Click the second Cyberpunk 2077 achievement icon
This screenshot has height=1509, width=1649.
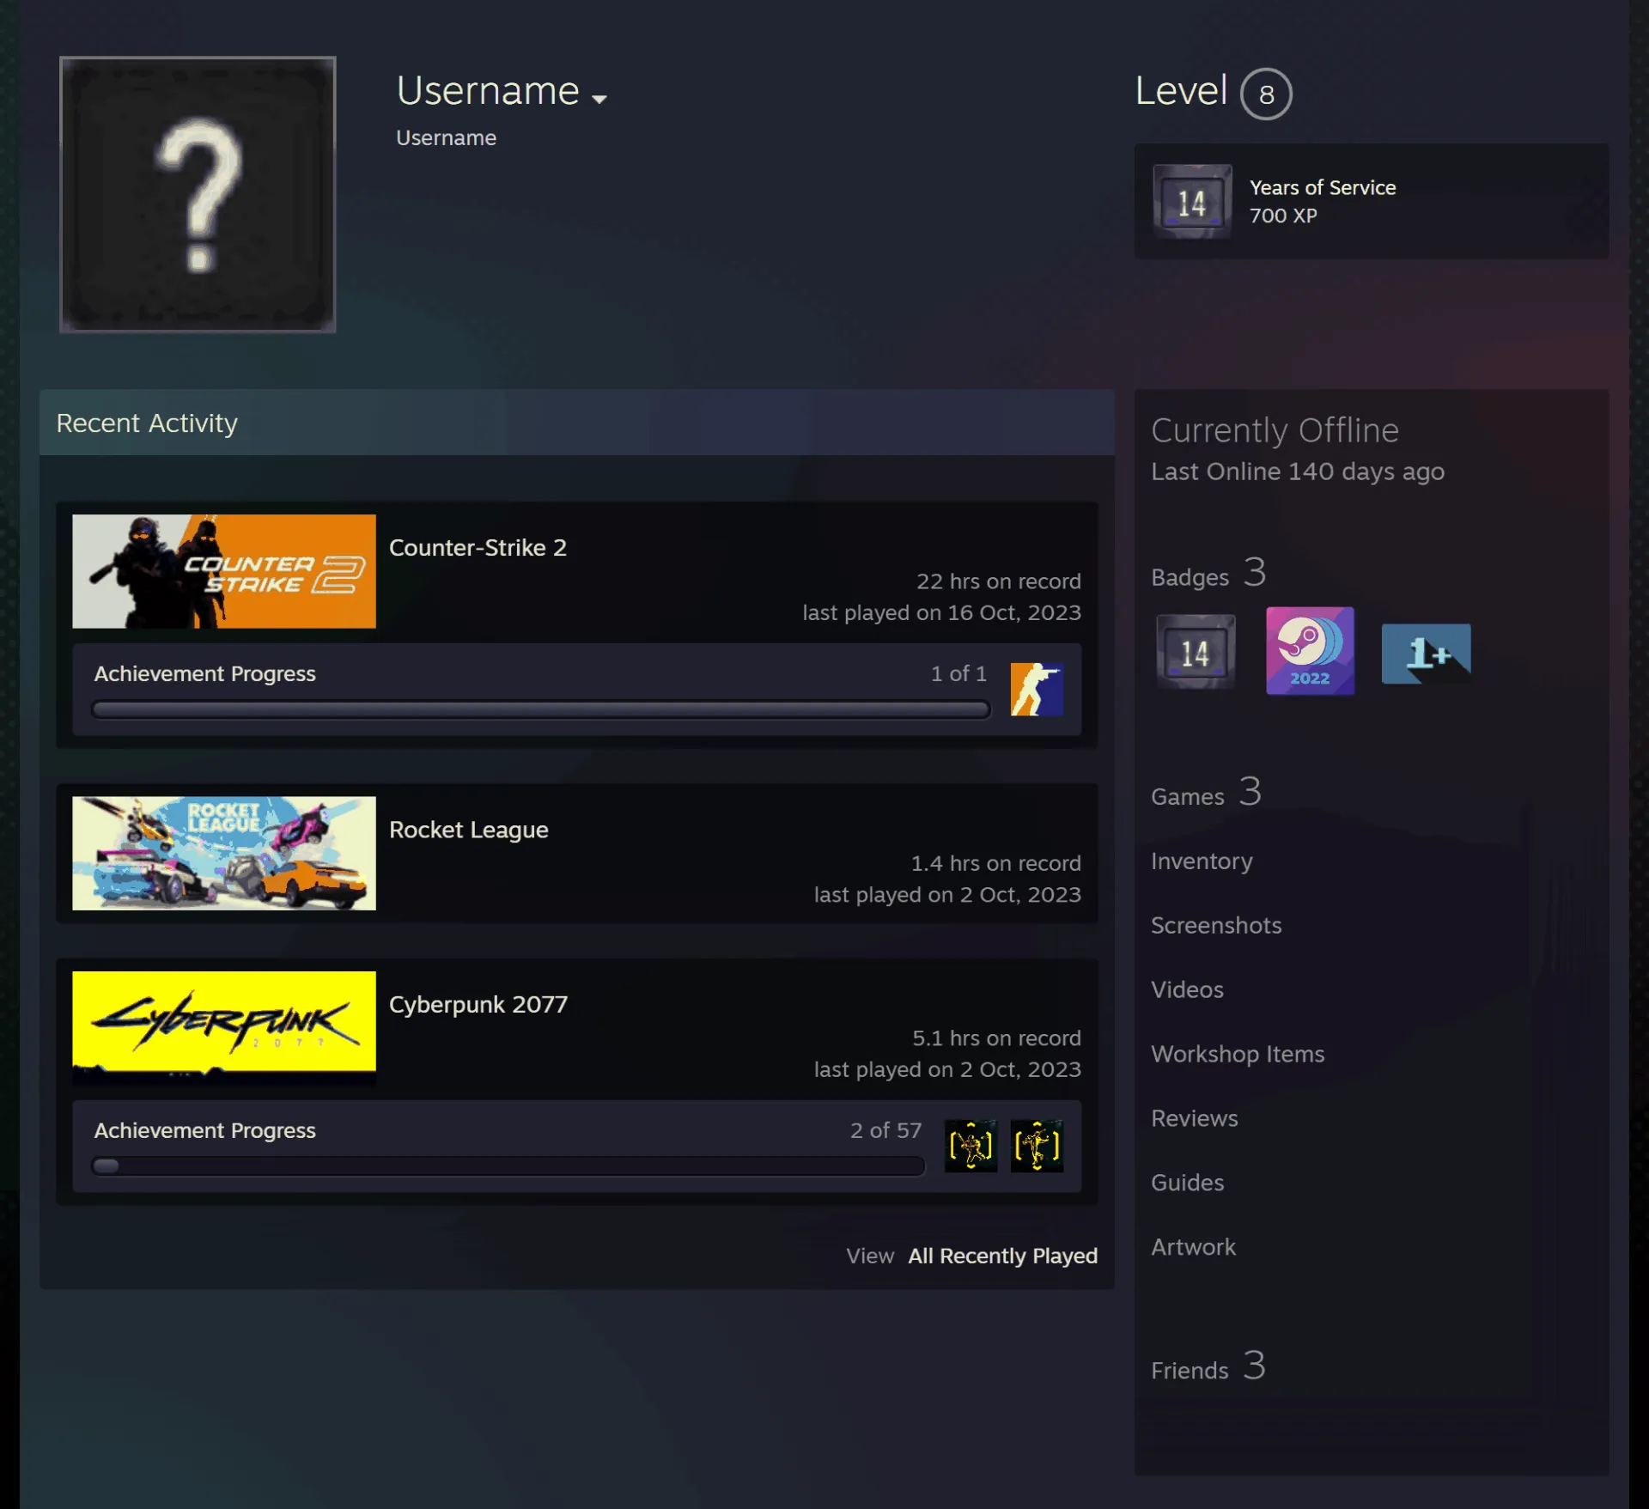1037,1146
